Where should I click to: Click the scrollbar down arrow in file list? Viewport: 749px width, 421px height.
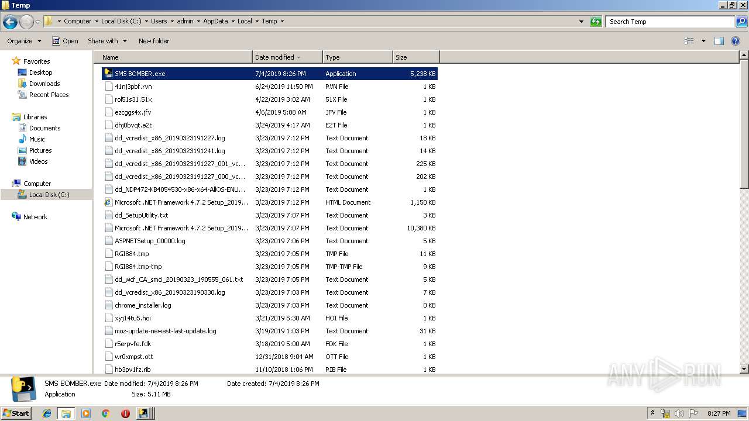[744, 369]
